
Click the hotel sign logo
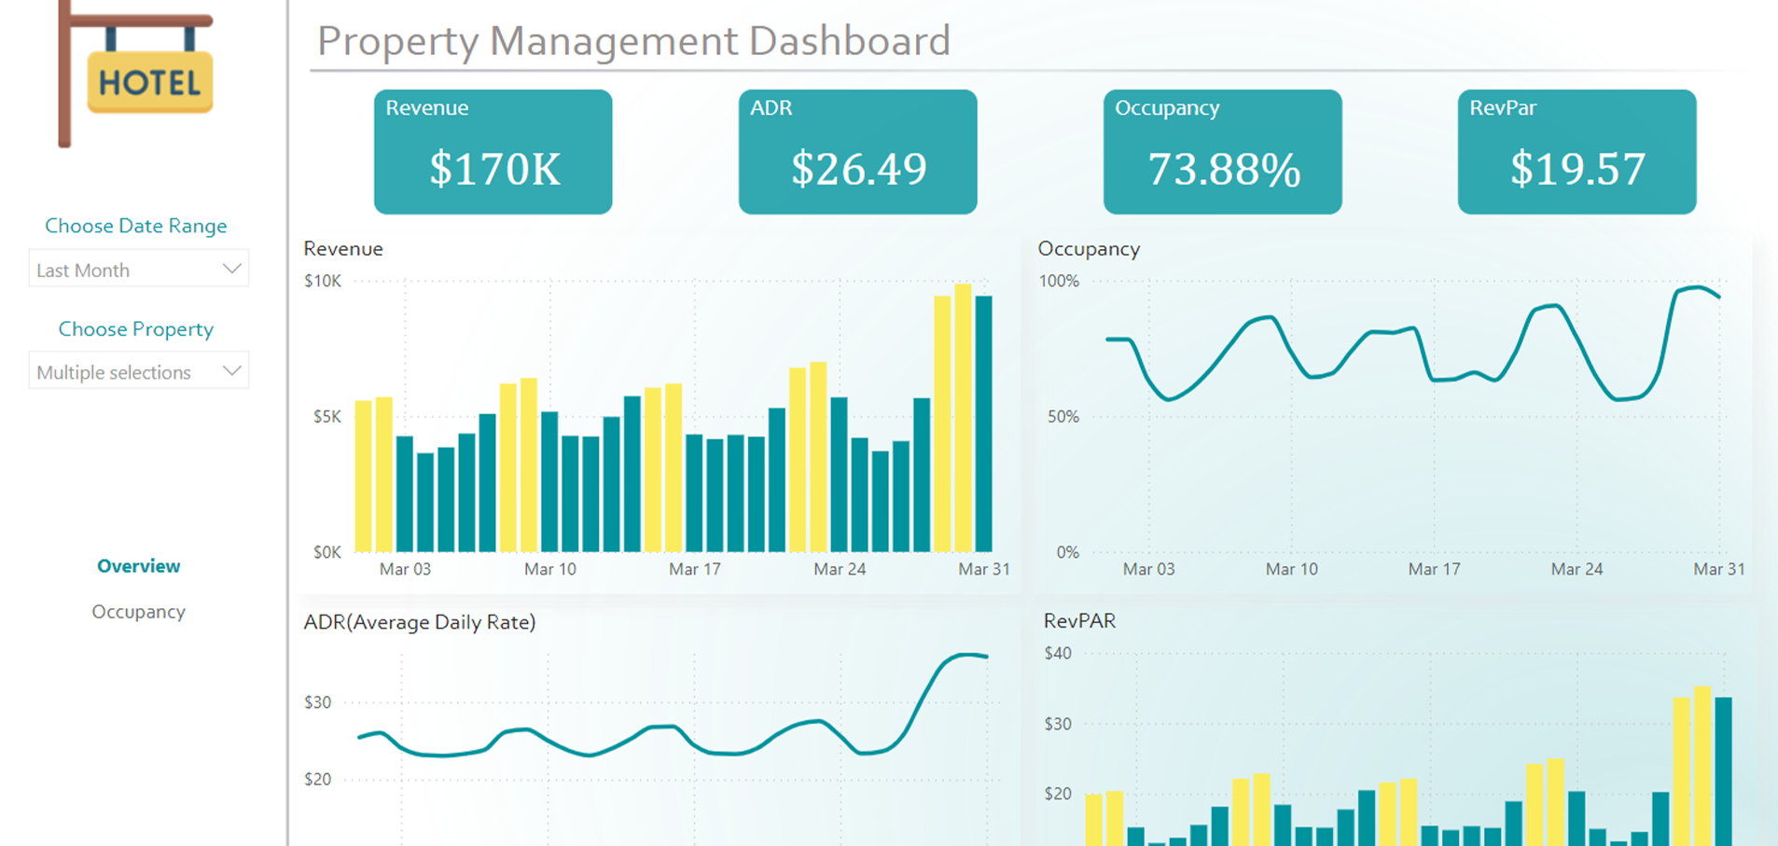[x=138, y=75]
